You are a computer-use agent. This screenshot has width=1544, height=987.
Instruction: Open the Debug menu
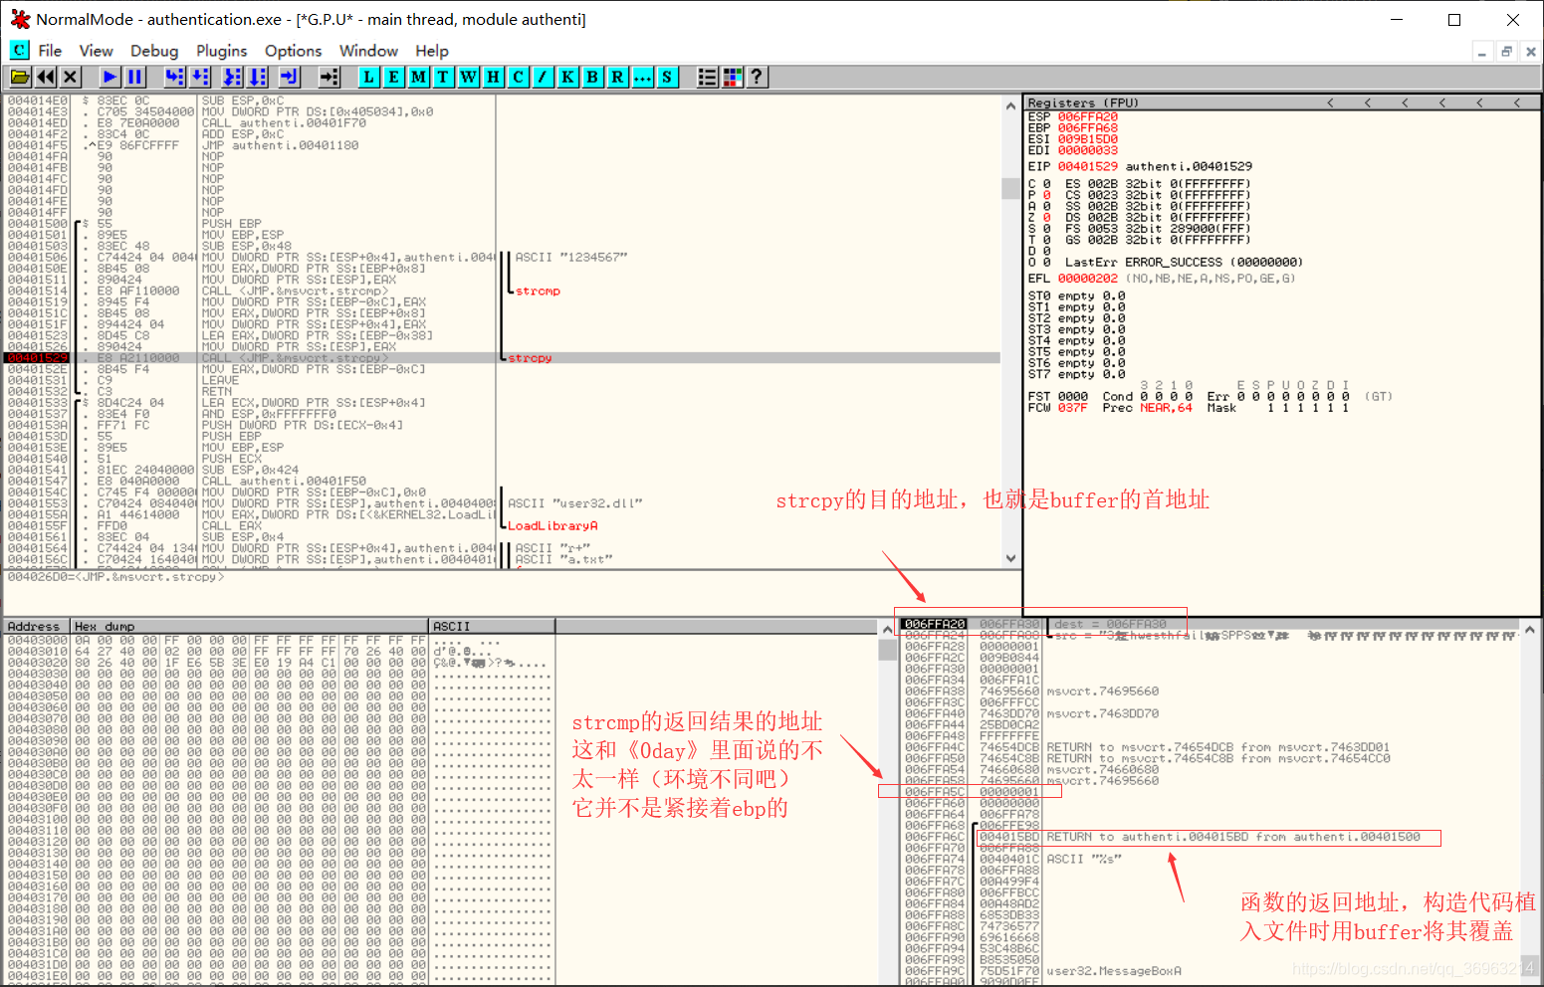(154, 51)
